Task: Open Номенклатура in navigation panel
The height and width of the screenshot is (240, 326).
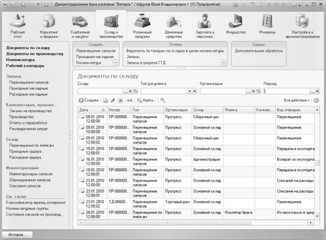Action: [x=20, y=60]
